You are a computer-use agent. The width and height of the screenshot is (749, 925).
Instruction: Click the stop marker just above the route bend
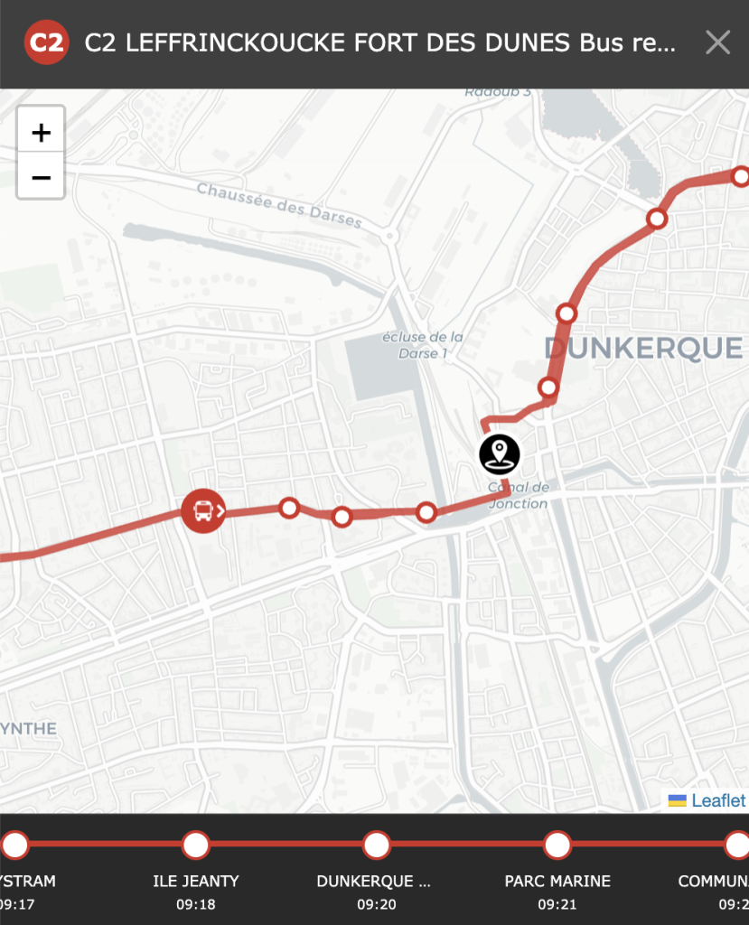[x=548, y=388]
